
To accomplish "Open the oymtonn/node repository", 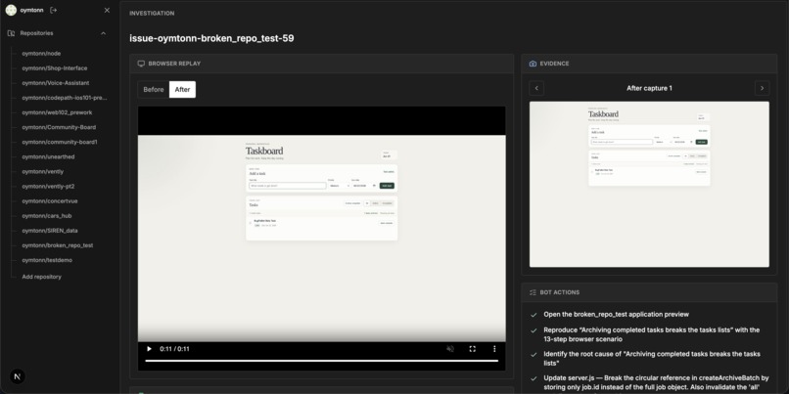I will point(41,53).
